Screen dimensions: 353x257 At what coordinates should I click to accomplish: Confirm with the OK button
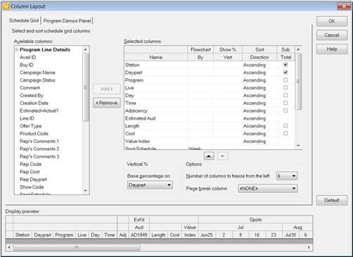[332, 21]
